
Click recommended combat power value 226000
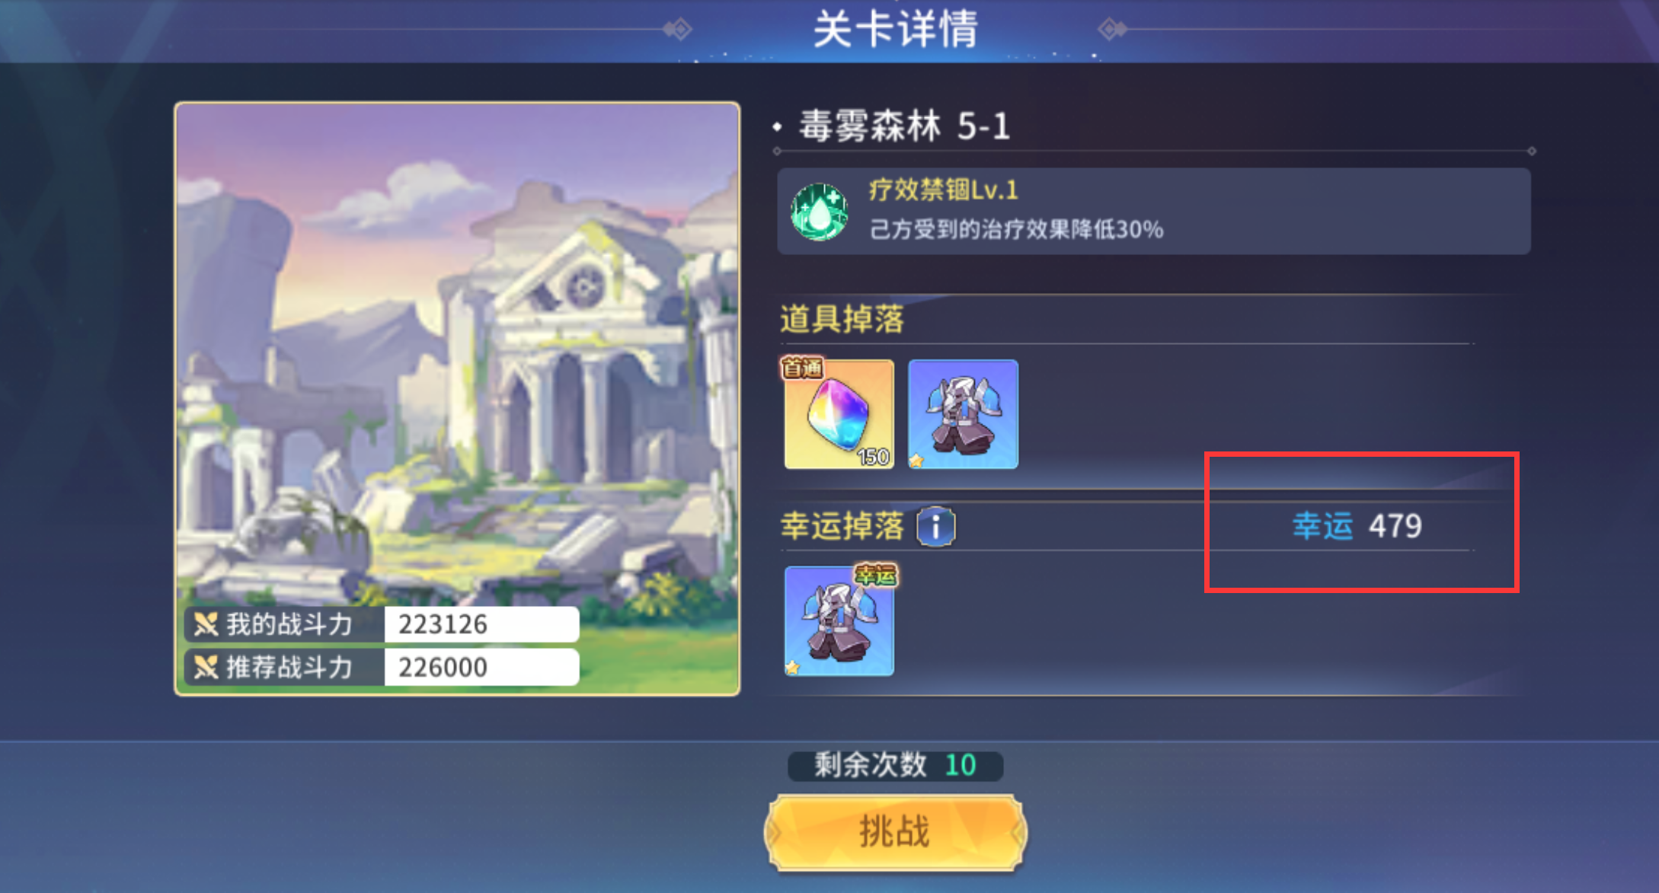pos(443,668)
